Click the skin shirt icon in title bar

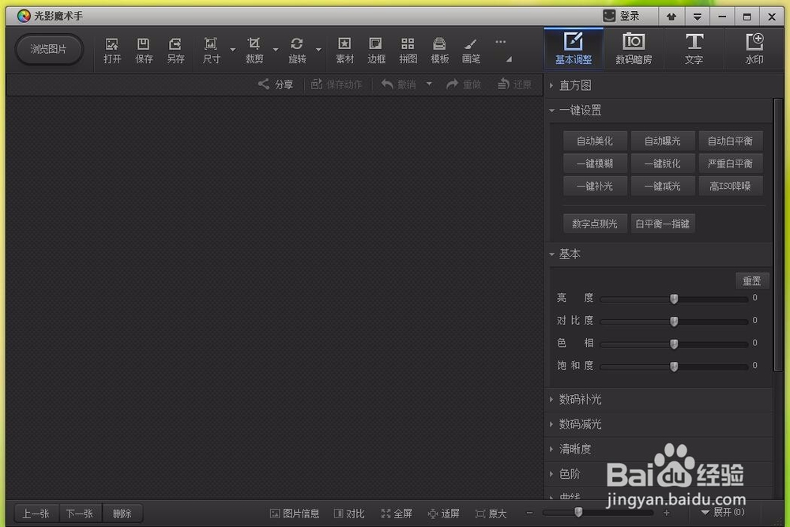671,17
